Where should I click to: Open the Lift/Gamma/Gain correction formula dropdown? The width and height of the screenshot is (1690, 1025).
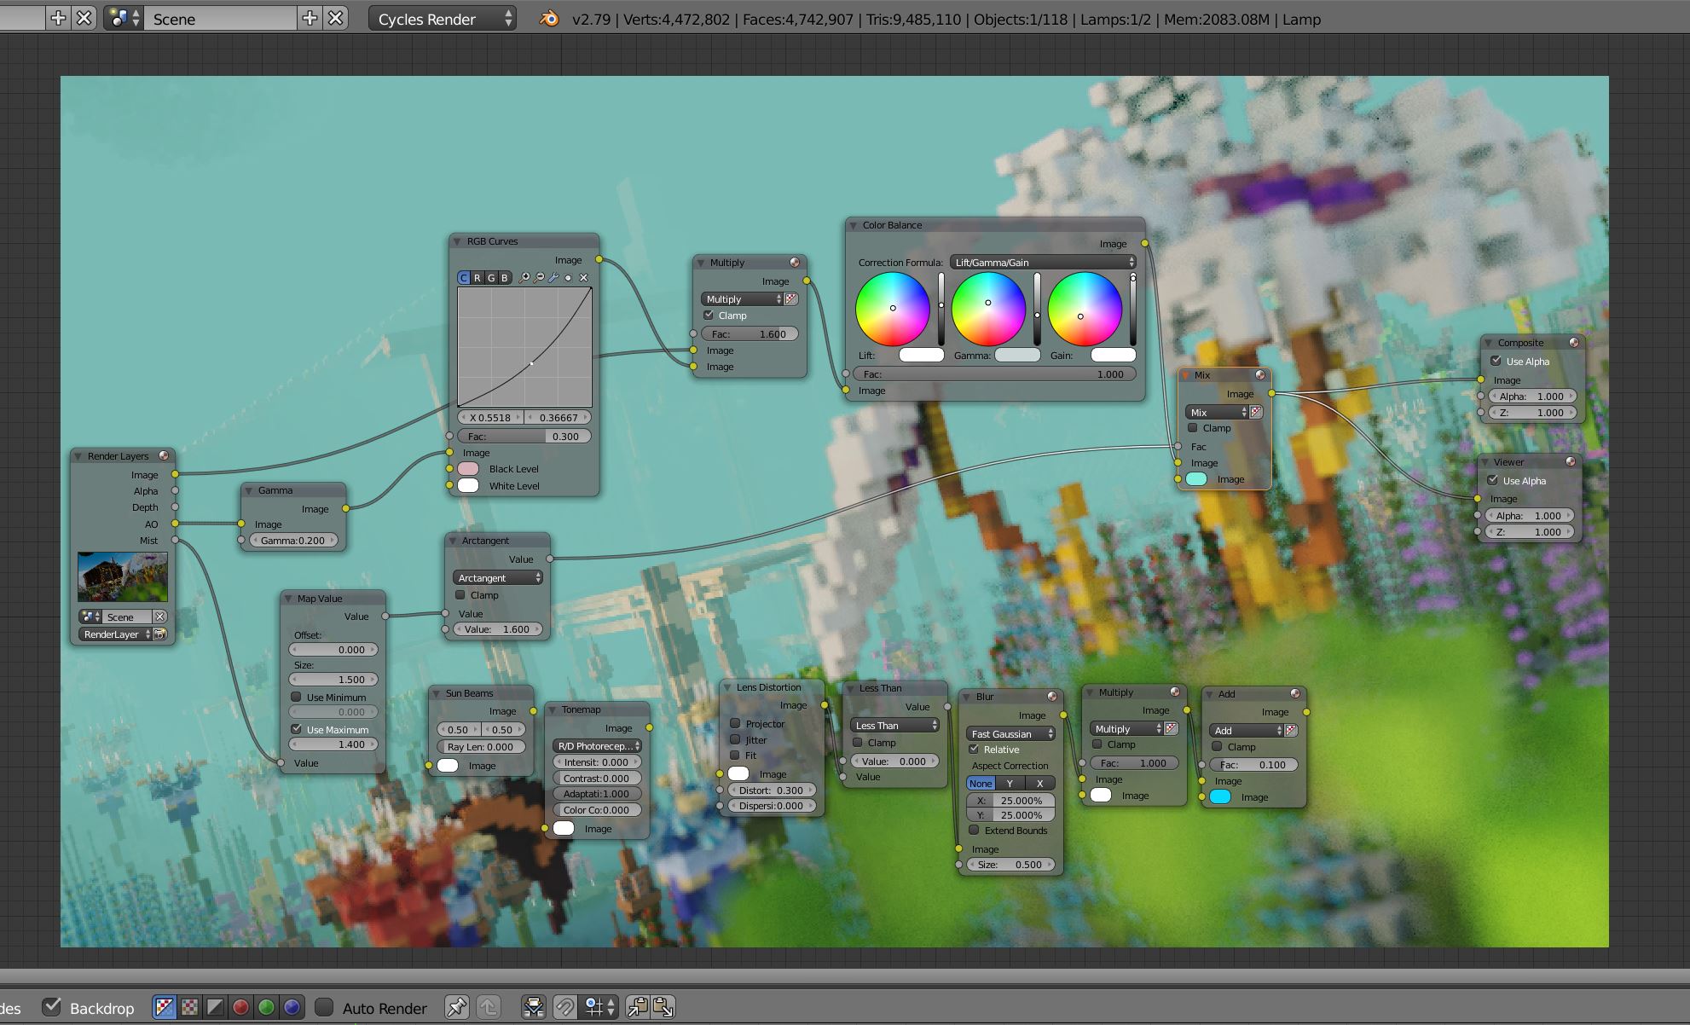pos(1043,262)
